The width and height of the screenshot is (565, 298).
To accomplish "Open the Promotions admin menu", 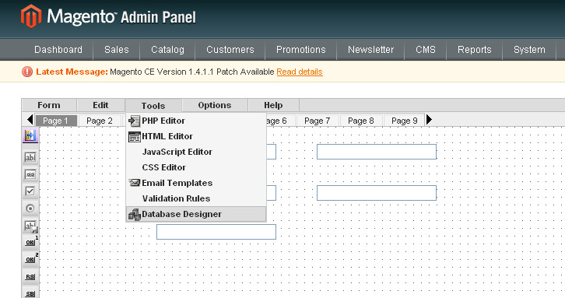I will click(301, 49).
